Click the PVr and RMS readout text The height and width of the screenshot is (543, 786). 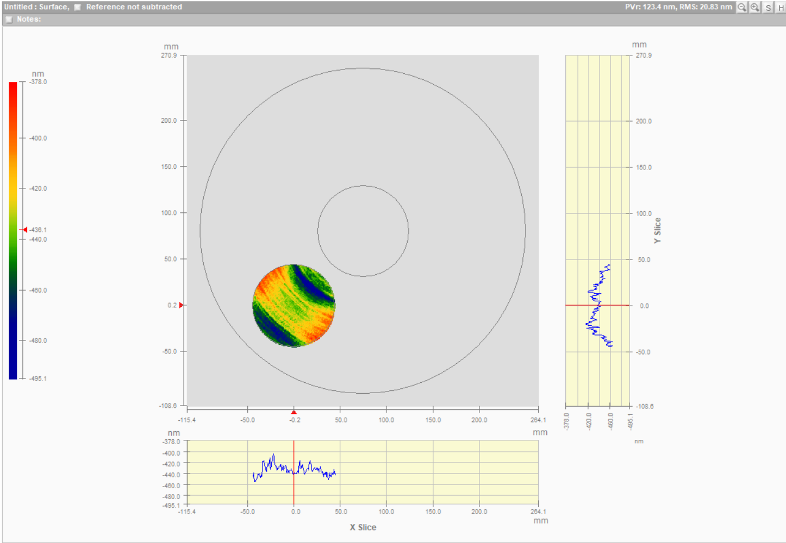click(678, 7)
